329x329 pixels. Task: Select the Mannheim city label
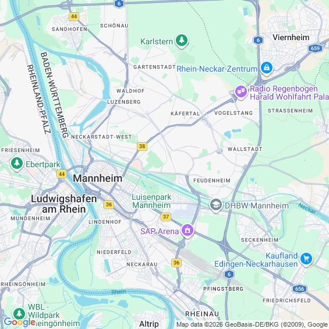pyautogui.click(x=98, y=178)
